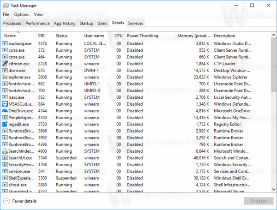Maximize the Task Manager window
The width and height of the screenshot is (277, 210).
[x=252, y=6]
